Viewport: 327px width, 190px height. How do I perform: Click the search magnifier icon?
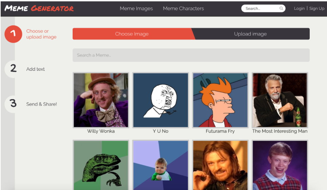pyautogui.click(x=281, y=8)
